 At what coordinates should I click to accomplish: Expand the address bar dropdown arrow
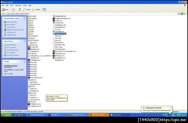tap(179, 14)
